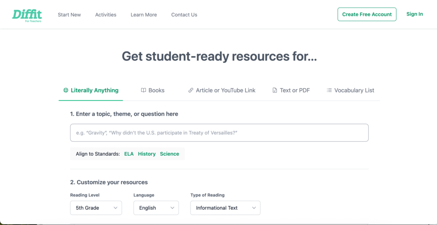437x225 pixels.
Task: Switch to the Books tab
Action: point(153,90)
